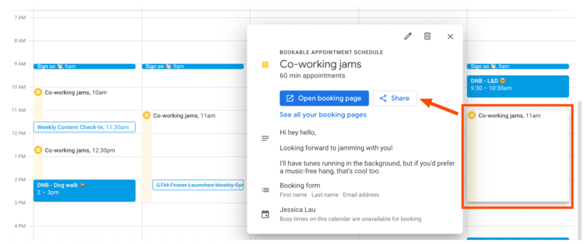This screenshot has height=244, width=585.
Task: Click the pencil edit icon in popup
Action: click(x=407, y=37)
